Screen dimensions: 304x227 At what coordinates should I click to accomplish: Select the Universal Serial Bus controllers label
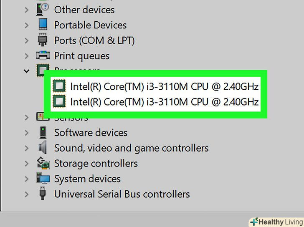pos(122,194)
